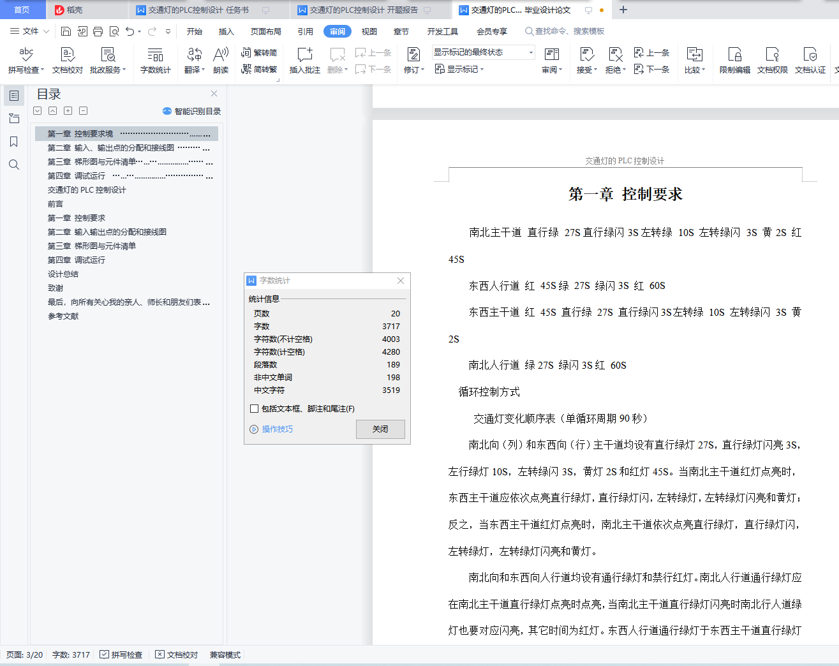Go to 上一条 previous change

651,52
